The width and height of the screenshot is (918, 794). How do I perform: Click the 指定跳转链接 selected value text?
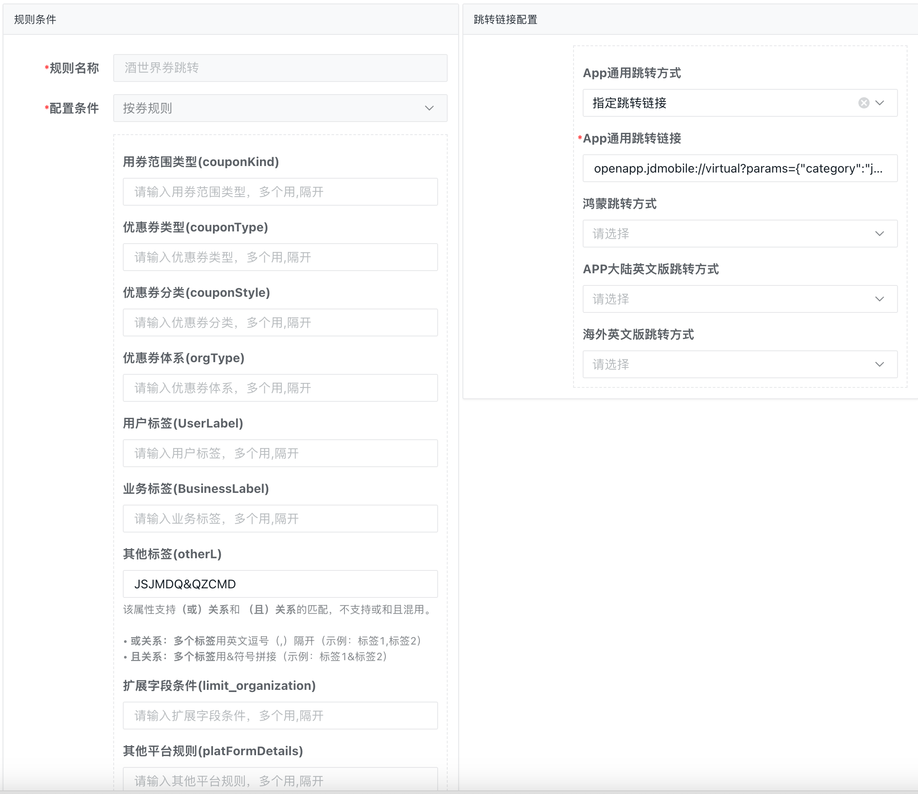point(630,103)
